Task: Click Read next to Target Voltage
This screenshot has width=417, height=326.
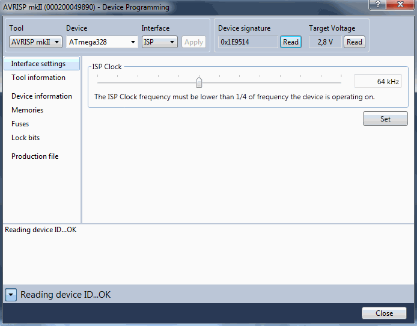Action: (355, 42)
